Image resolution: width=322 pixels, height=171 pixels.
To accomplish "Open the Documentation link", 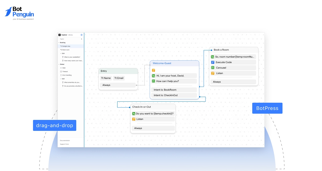I will tap(65, 141).
